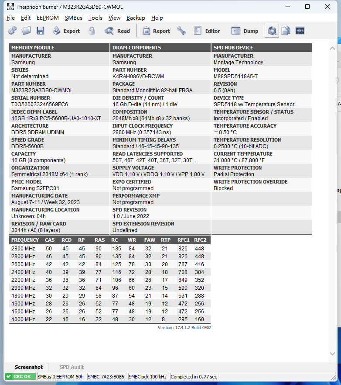The height and width of the screenshot is (385, 341).
Task: Click the Completed in 0.77 sec status text
Action: [194, 377]
